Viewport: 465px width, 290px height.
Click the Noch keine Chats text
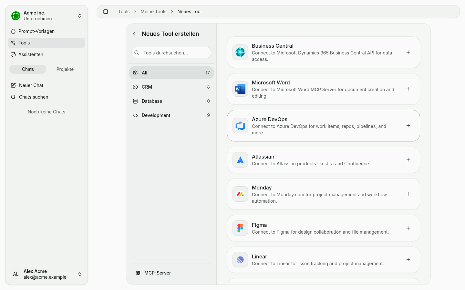(46, 112)
